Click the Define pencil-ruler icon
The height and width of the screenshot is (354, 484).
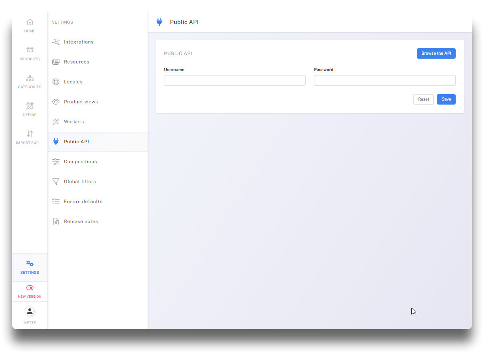30,106
